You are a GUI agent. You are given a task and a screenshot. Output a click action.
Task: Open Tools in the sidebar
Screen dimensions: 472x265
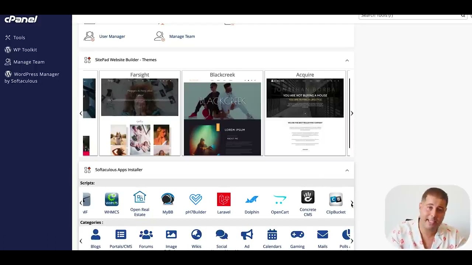point(19,38)
